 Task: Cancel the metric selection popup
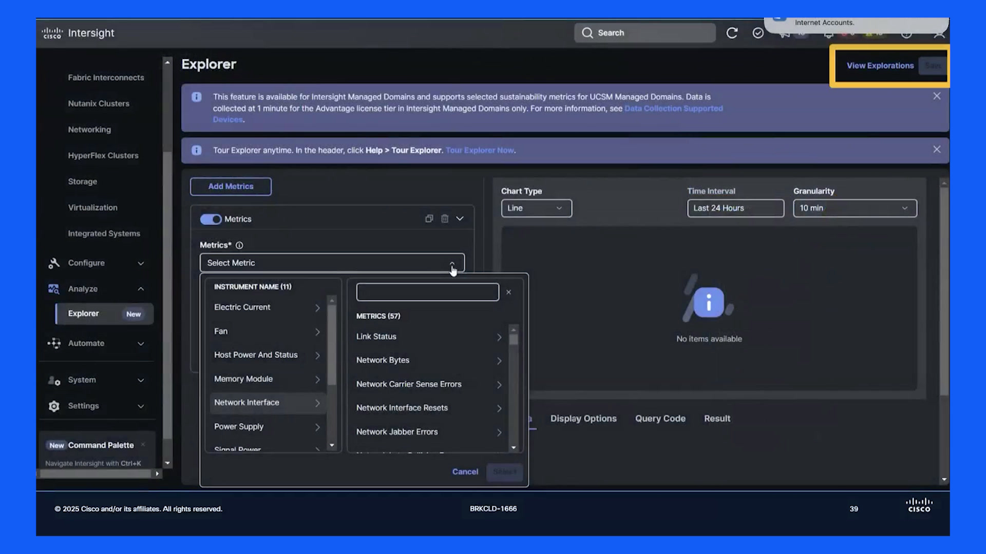click(465, 472)
